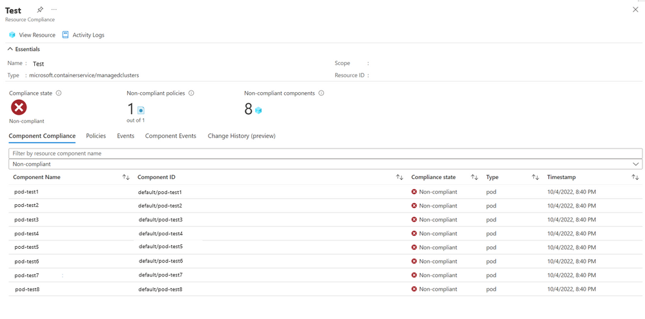Viewport: 645px width, 319px height.
Task: Open the Non-compliant state filter dropdown
Action: click(325, 164)
